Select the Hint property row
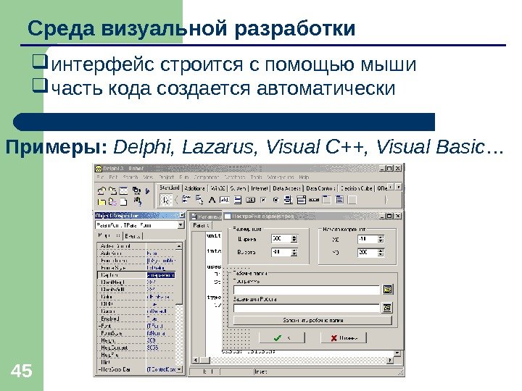Screen dimensions: 522x391 [x=136, y=362]
